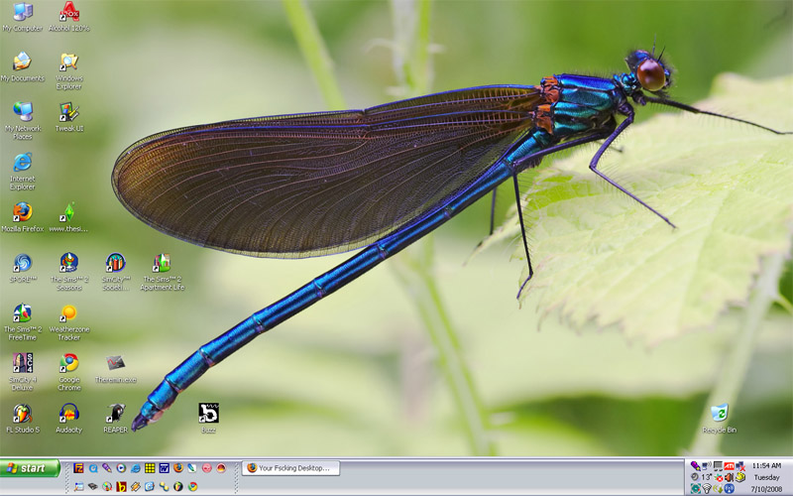The width and height of the screenshot is (793, 496).
Task: Open the Buzz desktop shortcut
Action: pyautogui.click(x=208, y=413)
